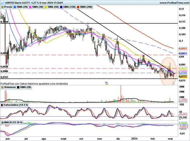This screenshot has height=141, width=190.
Task: Click the dic label on time axis
Action: pyautogui.click(x=118, y=139)
